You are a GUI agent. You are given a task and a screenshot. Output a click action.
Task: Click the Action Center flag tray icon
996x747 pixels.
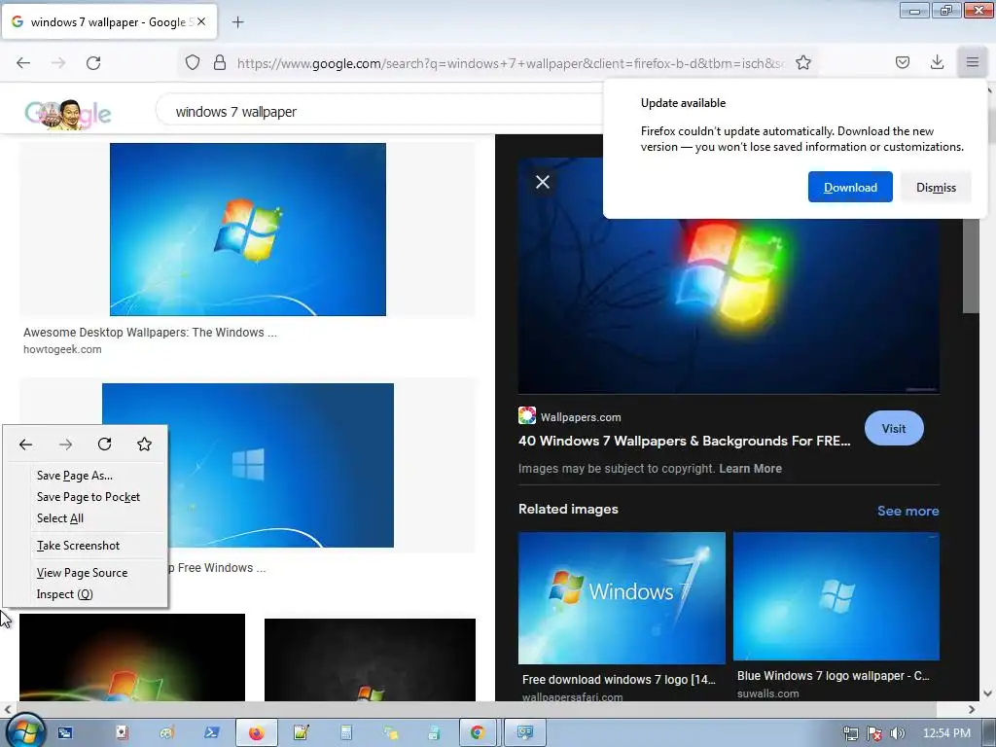coord(874,733)
